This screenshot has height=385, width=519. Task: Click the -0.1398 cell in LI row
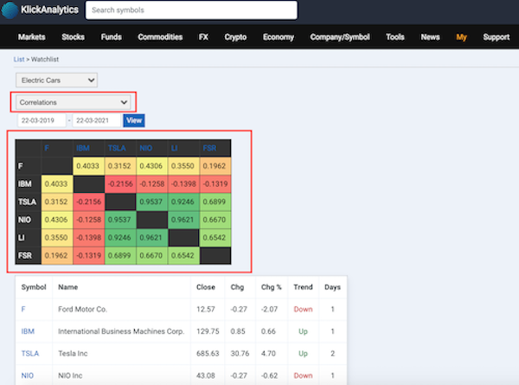(x=89, y=238)
